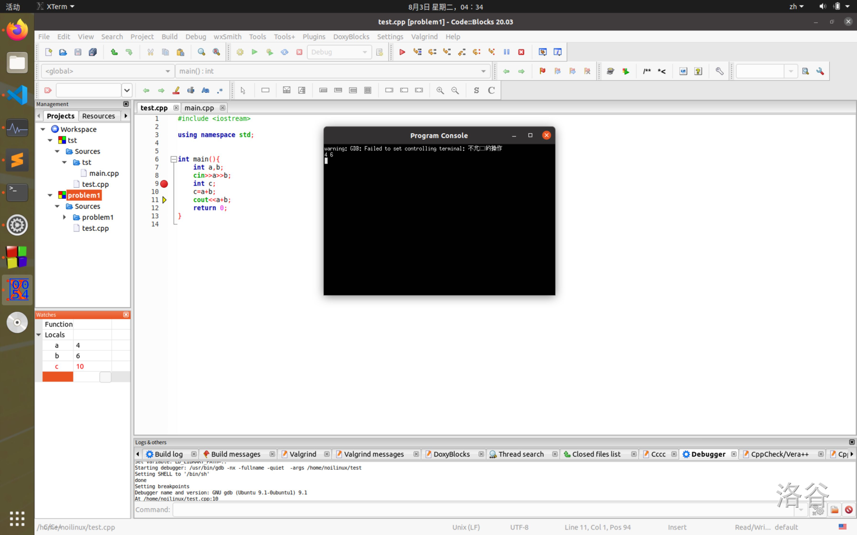Click the Cut scissors icon
Viewport: 857px width, 535px height.
coord(150,52)
